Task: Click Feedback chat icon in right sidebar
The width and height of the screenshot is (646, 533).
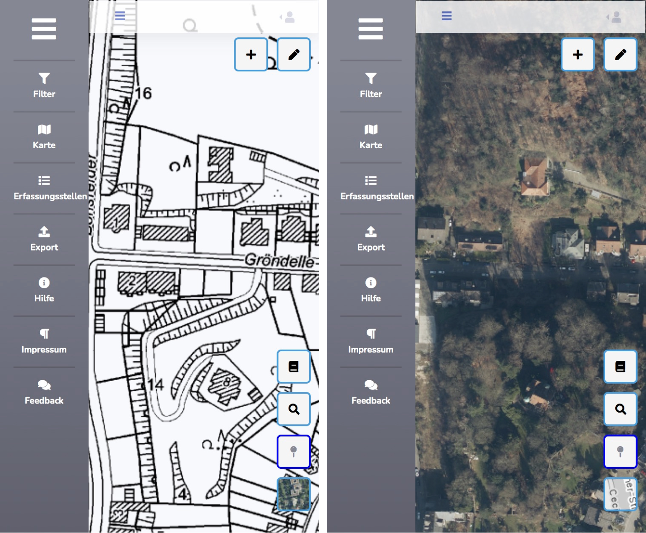Action: 371,385
